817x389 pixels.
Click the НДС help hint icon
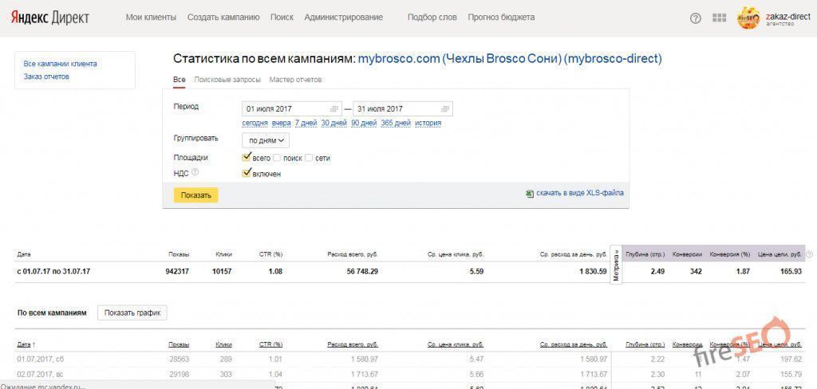click(195, 171)
